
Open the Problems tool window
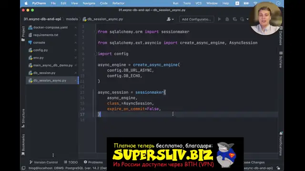pos(93,162)
